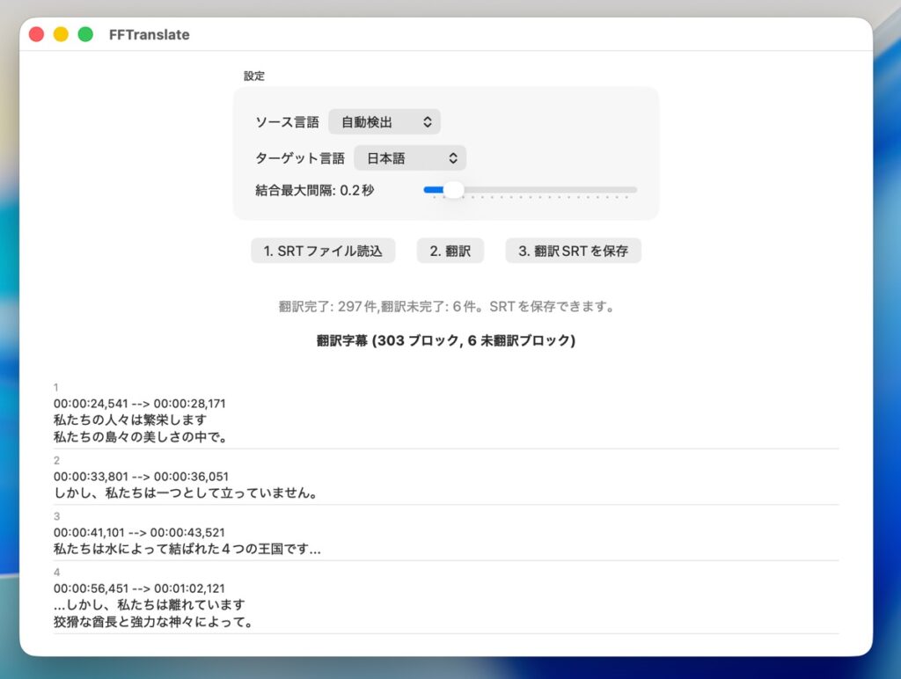Maximize the window using the green button

85,34
